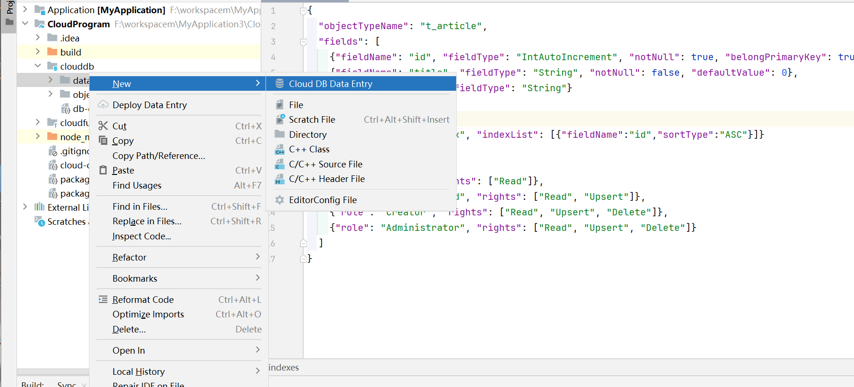
Task: Click the Cut scissors icon
Action: click(103, 126)
